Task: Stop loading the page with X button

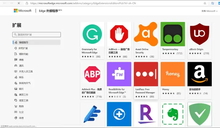Action: [19, 3]
